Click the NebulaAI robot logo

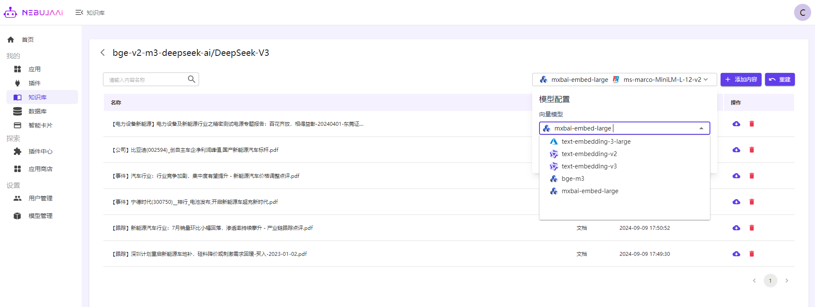click(10, 13)
